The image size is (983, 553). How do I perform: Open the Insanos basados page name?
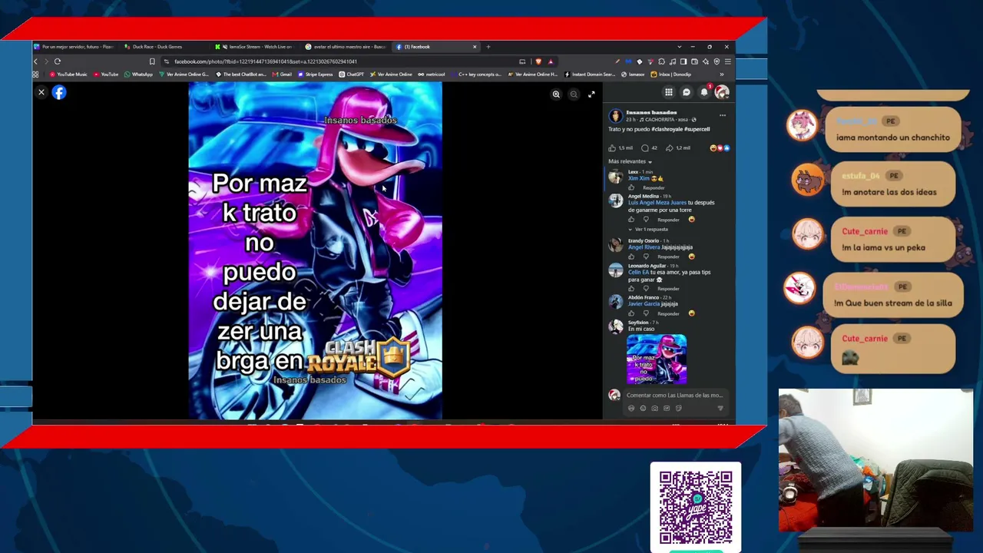pos(651,113)
